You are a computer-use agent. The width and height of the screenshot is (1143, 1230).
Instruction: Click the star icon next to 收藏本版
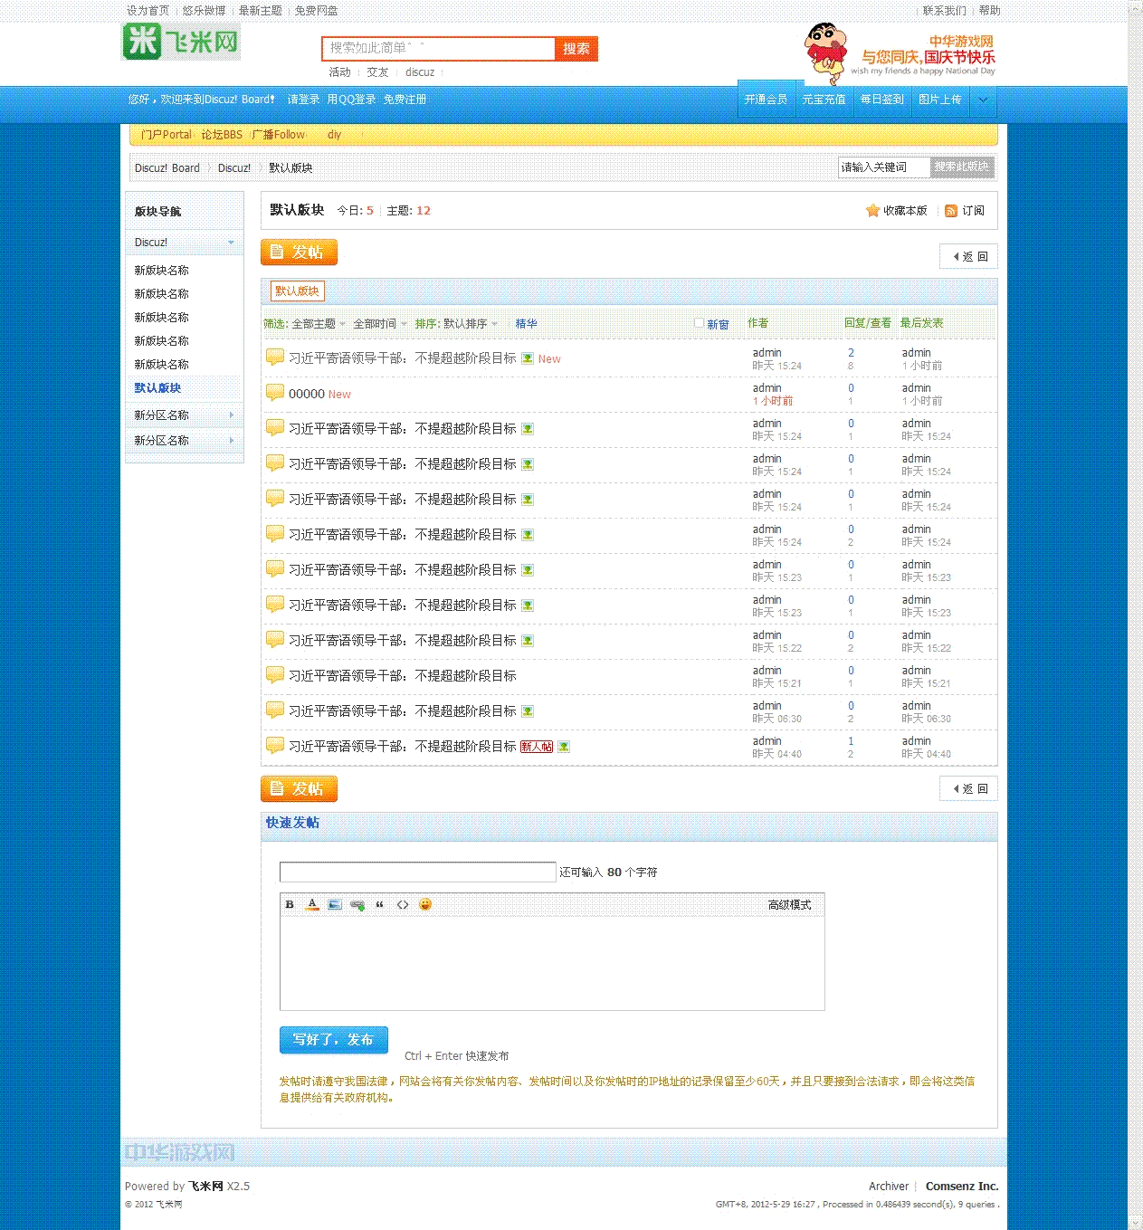(872, 210)
